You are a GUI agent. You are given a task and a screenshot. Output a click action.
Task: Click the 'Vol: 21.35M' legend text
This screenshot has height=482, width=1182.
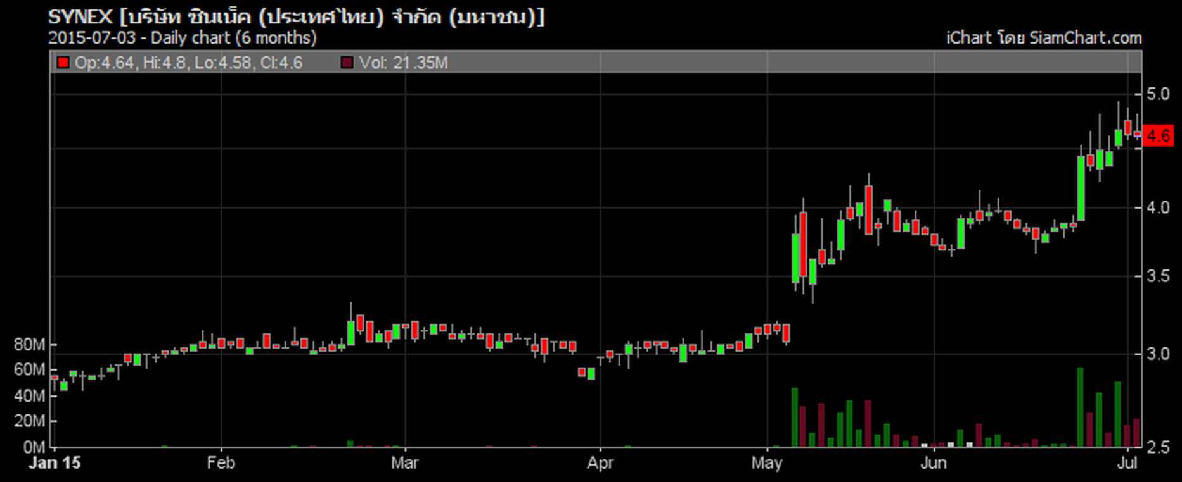(x=403, y=63)
